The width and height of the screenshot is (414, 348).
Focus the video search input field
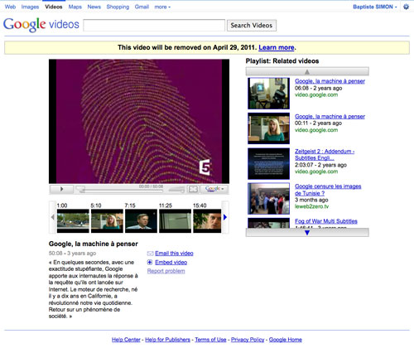(154, 26)
